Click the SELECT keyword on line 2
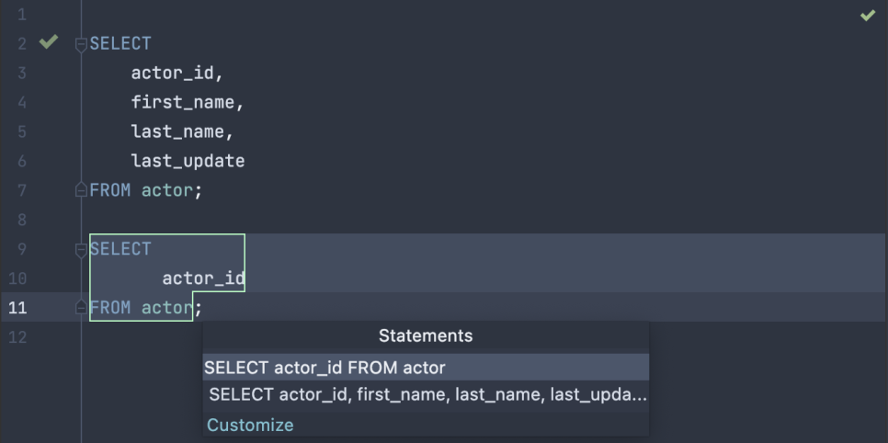 tap(120, 43)
